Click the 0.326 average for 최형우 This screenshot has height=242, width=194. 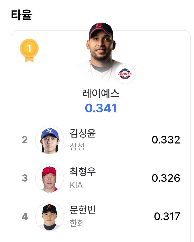166,178
